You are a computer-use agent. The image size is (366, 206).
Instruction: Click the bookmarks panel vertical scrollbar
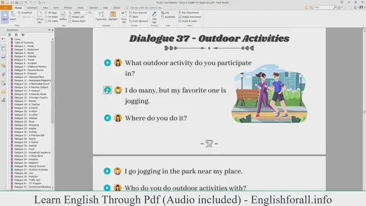52,82
